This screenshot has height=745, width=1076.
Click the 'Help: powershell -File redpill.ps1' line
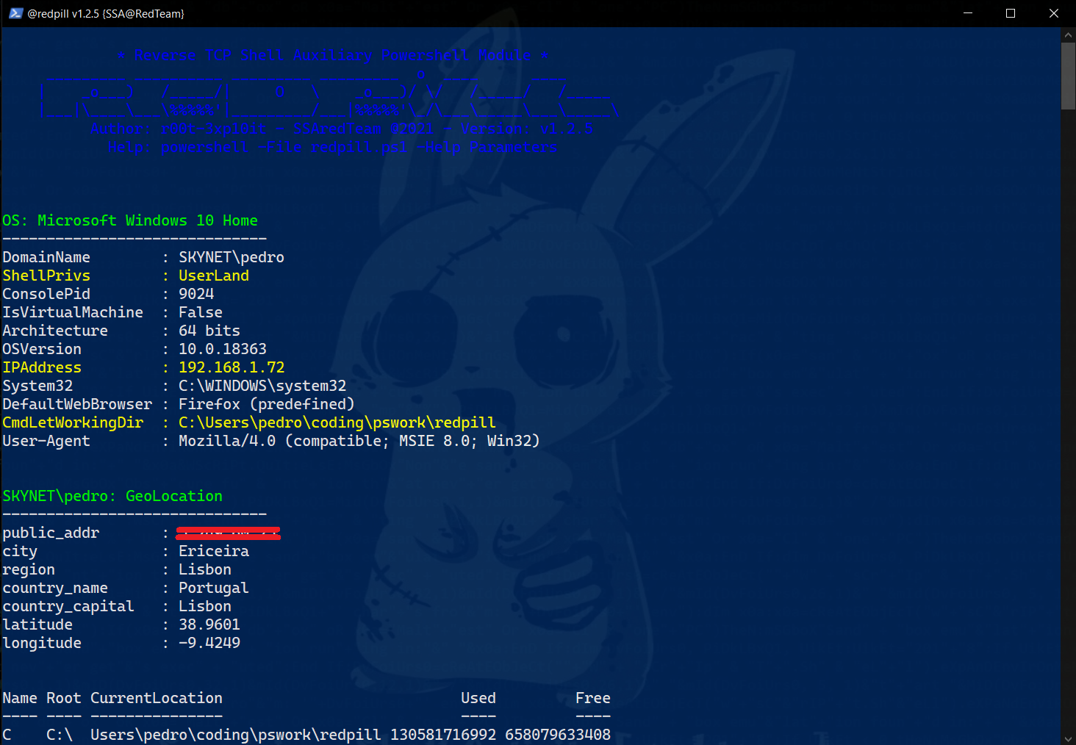coord(333,147)
